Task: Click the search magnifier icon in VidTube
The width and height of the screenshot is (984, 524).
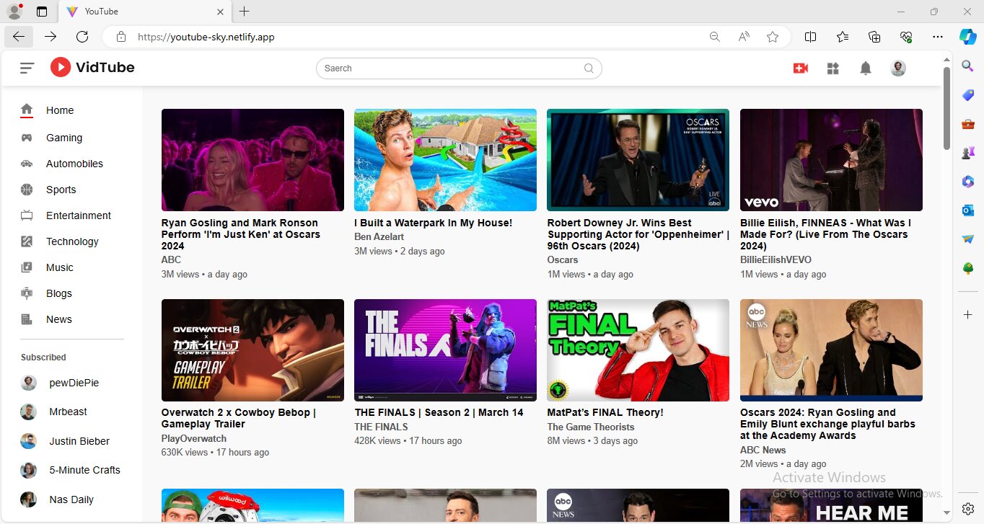Action: [x=589, y=68]
